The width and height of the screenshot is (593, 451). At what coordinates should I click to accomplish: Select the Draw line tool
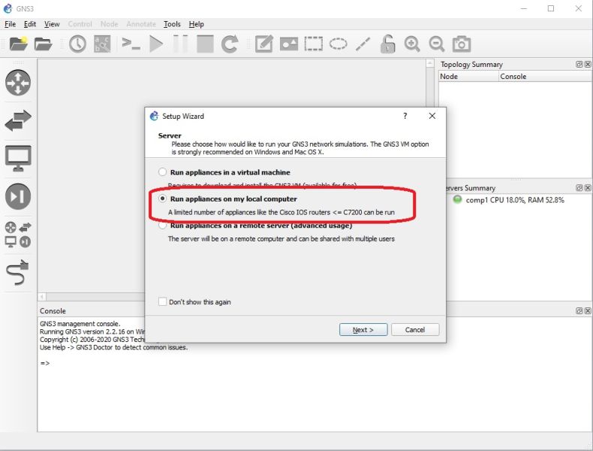click(x=363, y=44)
